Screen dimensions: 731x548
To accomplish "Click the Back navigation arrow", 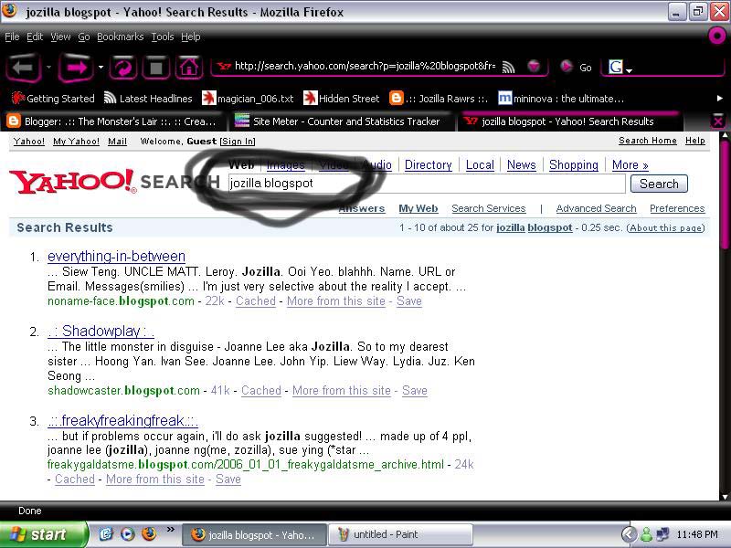I will click(x=24, y=68).
